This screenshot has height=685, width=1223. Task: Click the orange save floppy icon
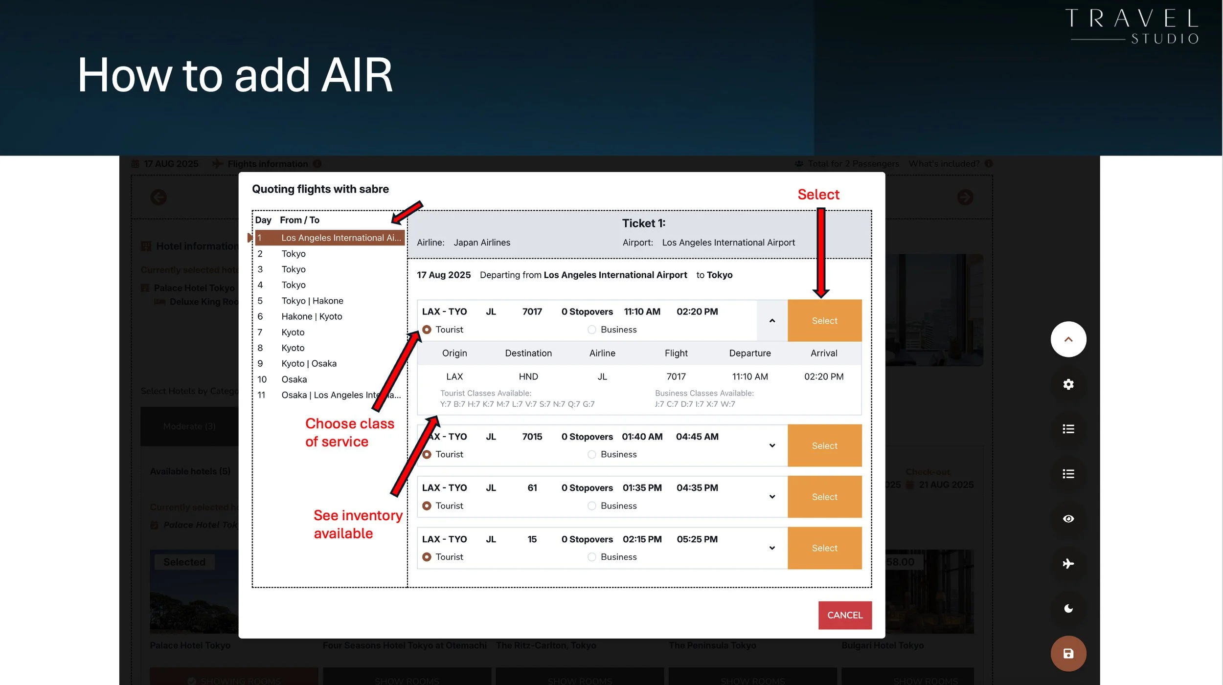(x=1068, y=654)
